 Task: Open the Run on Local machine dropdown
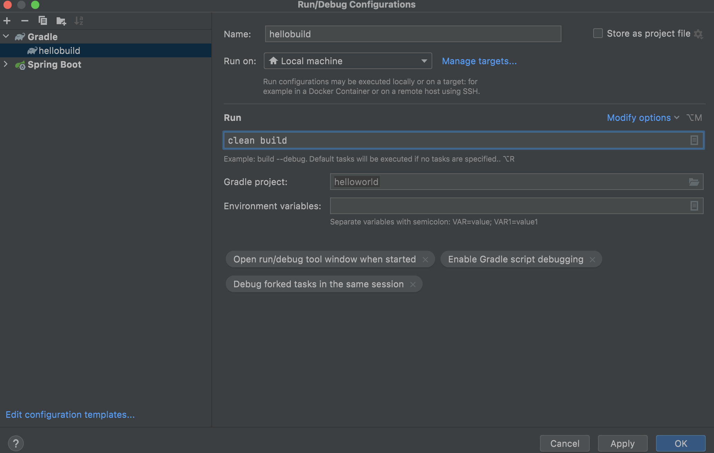348,61
